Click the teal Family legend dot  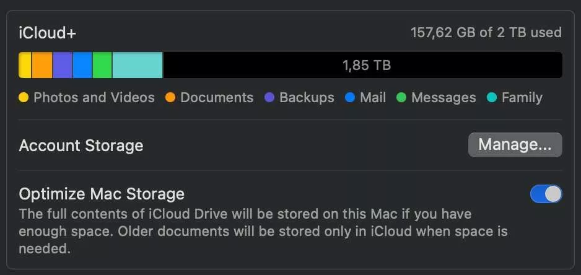click(x=492, y=98)
